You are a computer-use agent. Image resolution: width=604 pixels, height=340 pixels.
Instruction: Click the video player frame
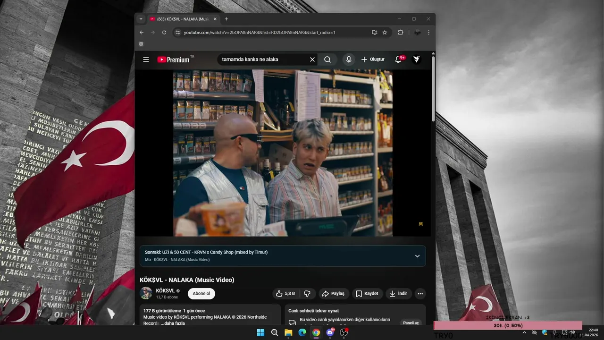coord(283,153)
